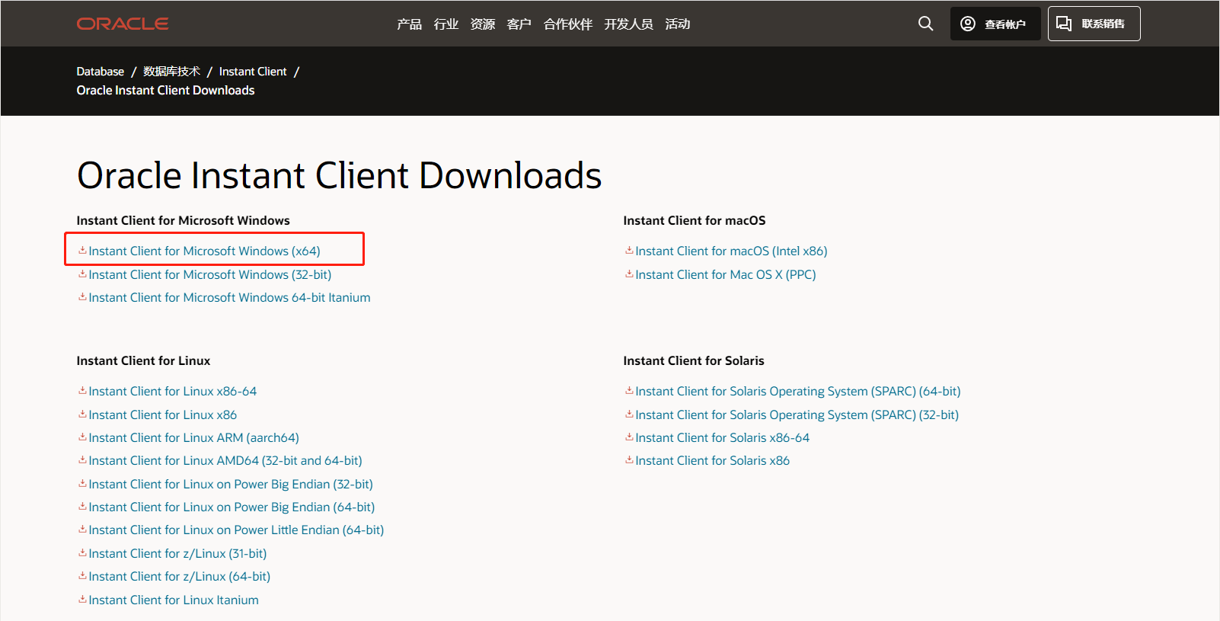The height and width of the screenshot is (621, 1220).
Task: Open the 查看帐户 account button
Action: tap(995, 24)
